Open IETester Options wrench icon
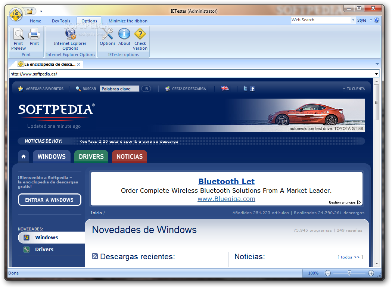 click(x=108, y=34)
